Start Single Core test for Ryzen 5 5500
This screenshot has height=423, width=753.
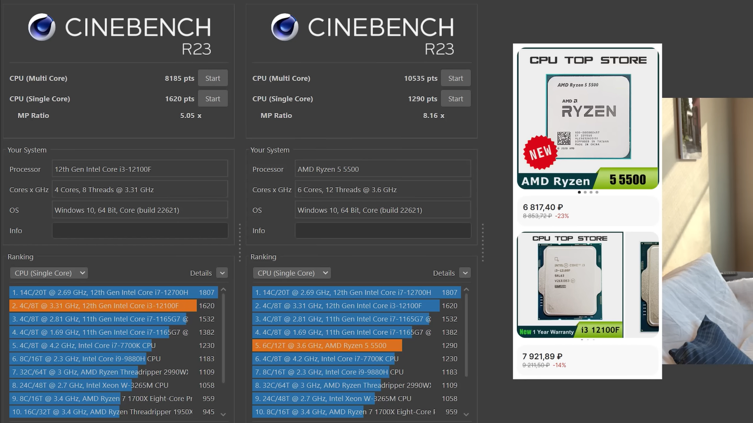[455, 99]
